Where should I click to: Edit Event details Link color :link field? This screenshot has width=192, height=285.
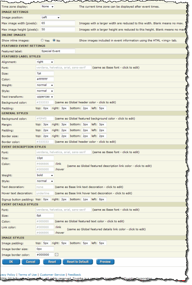tap(45, 227)
